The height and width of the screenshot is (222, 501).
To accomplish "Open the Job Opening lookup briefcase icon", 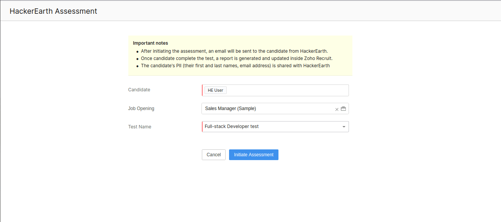I will pos(344,109).
